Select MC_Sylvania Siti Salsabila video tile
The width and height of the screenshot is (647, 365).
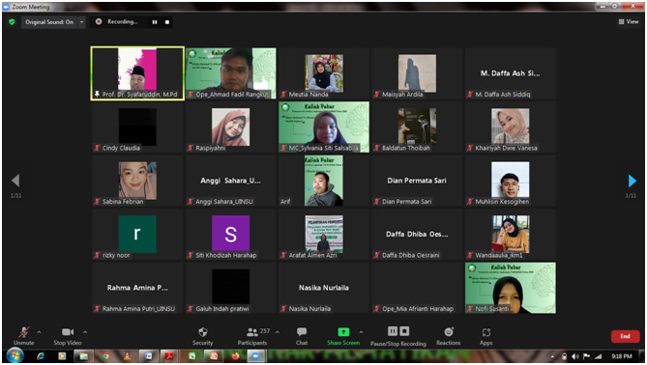(324, 126)
